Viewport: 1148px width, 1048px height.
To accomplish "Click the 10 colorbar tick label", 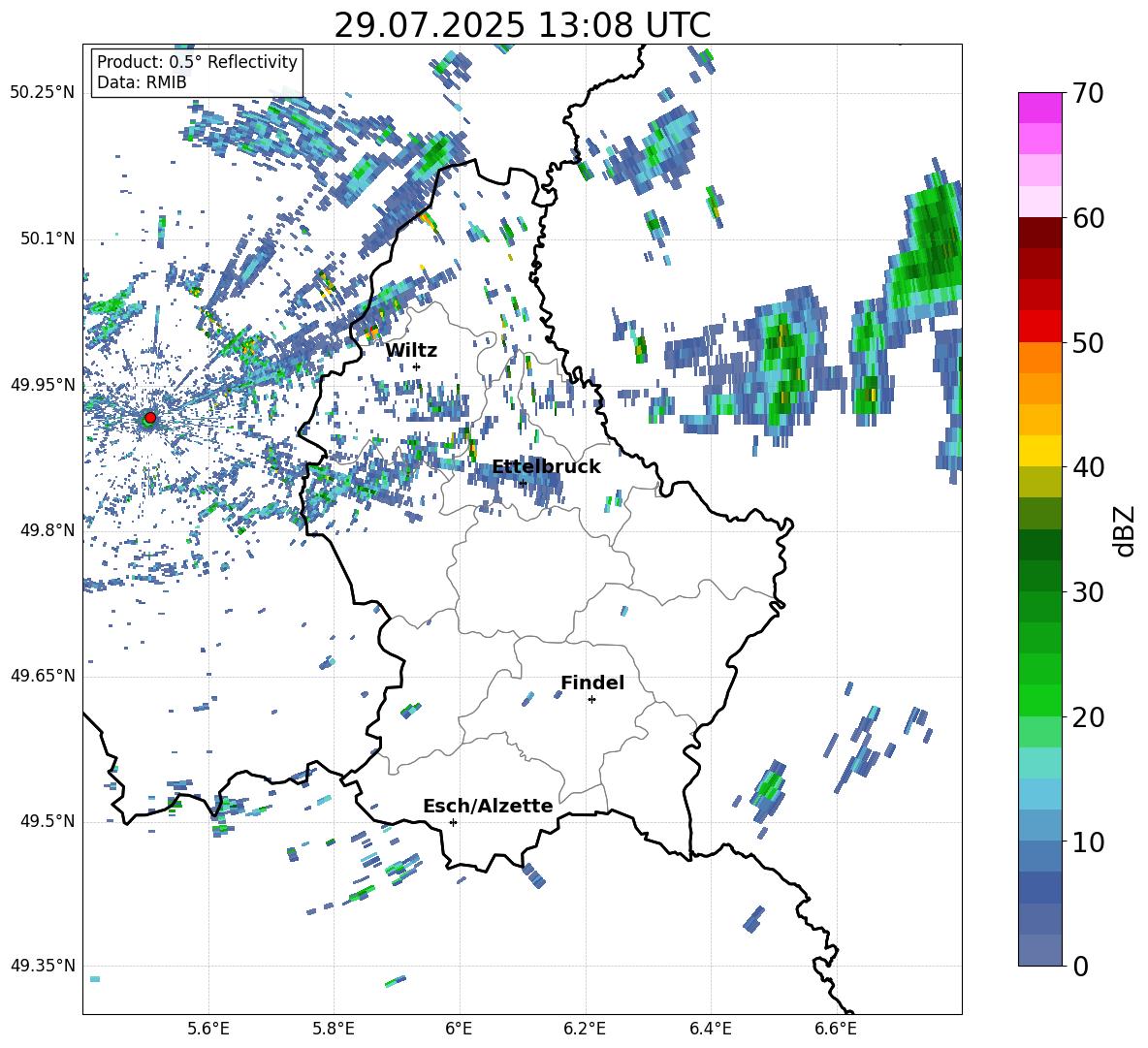I will point(1088,842).
